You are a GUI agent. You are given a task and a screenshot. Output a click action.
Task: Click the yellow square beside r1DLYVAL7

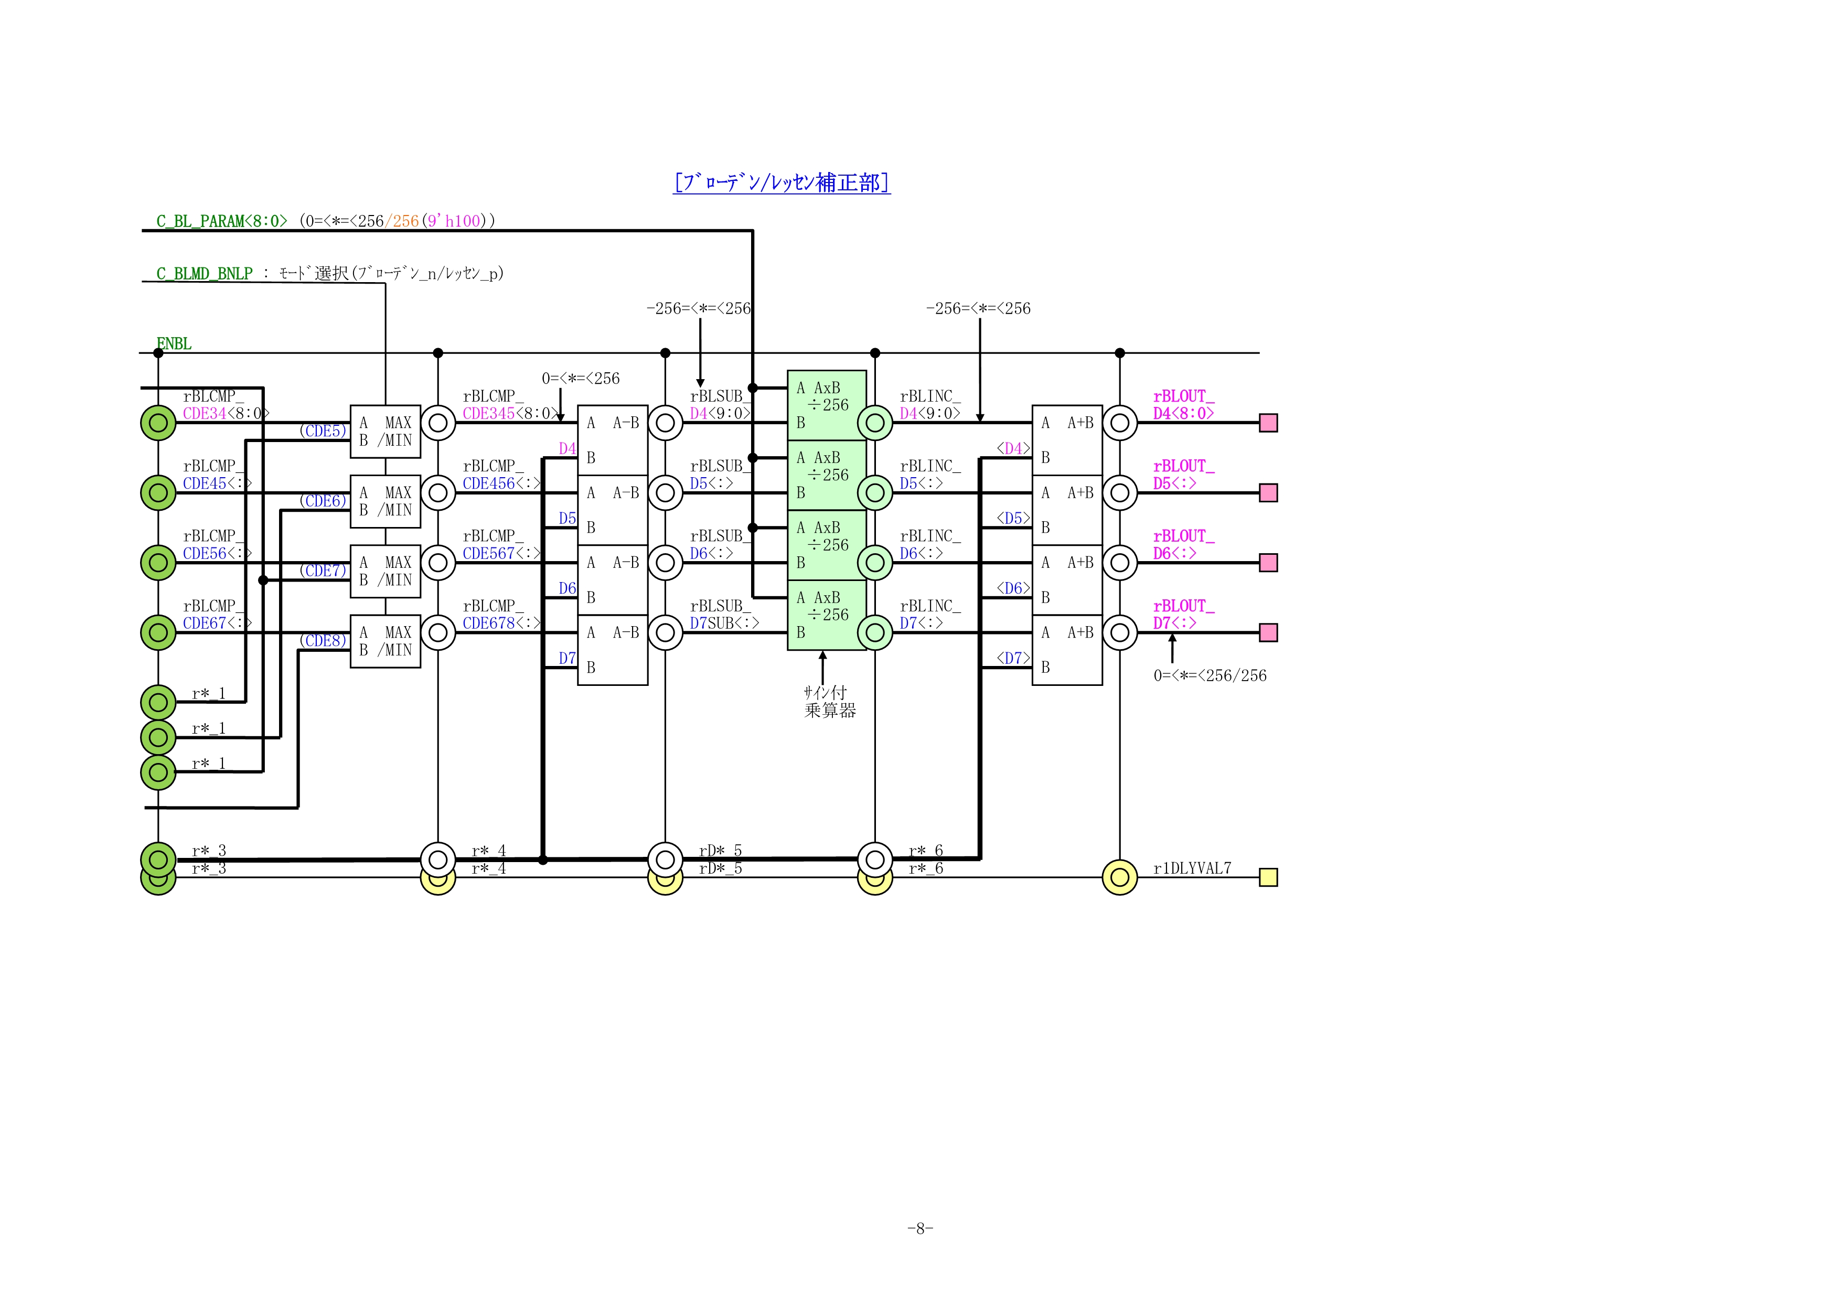tap(1268, 877)
